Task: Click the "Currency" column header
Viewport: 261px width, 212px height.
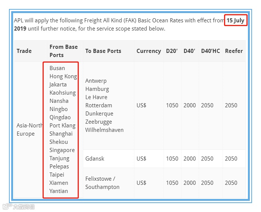Action: tap(149, 51)
